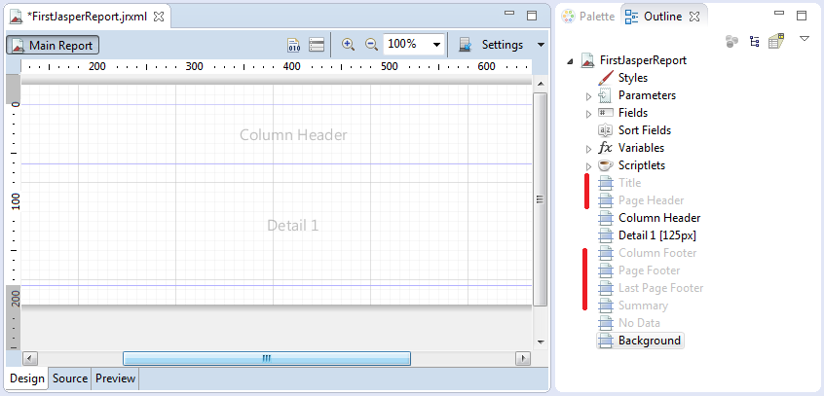Select the FirstJasperReport report icon

587,60
